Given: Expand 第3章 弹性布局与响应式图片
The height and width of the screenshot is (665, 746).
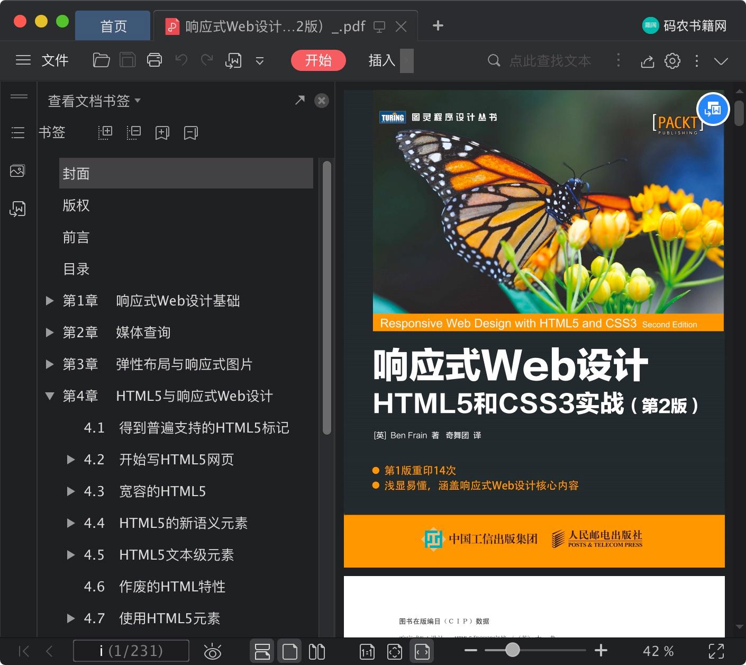Looking at the screenshot, I should pos(50,364).
